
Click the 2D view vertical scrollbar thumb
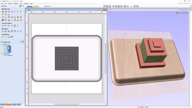(x=106, y=58)
